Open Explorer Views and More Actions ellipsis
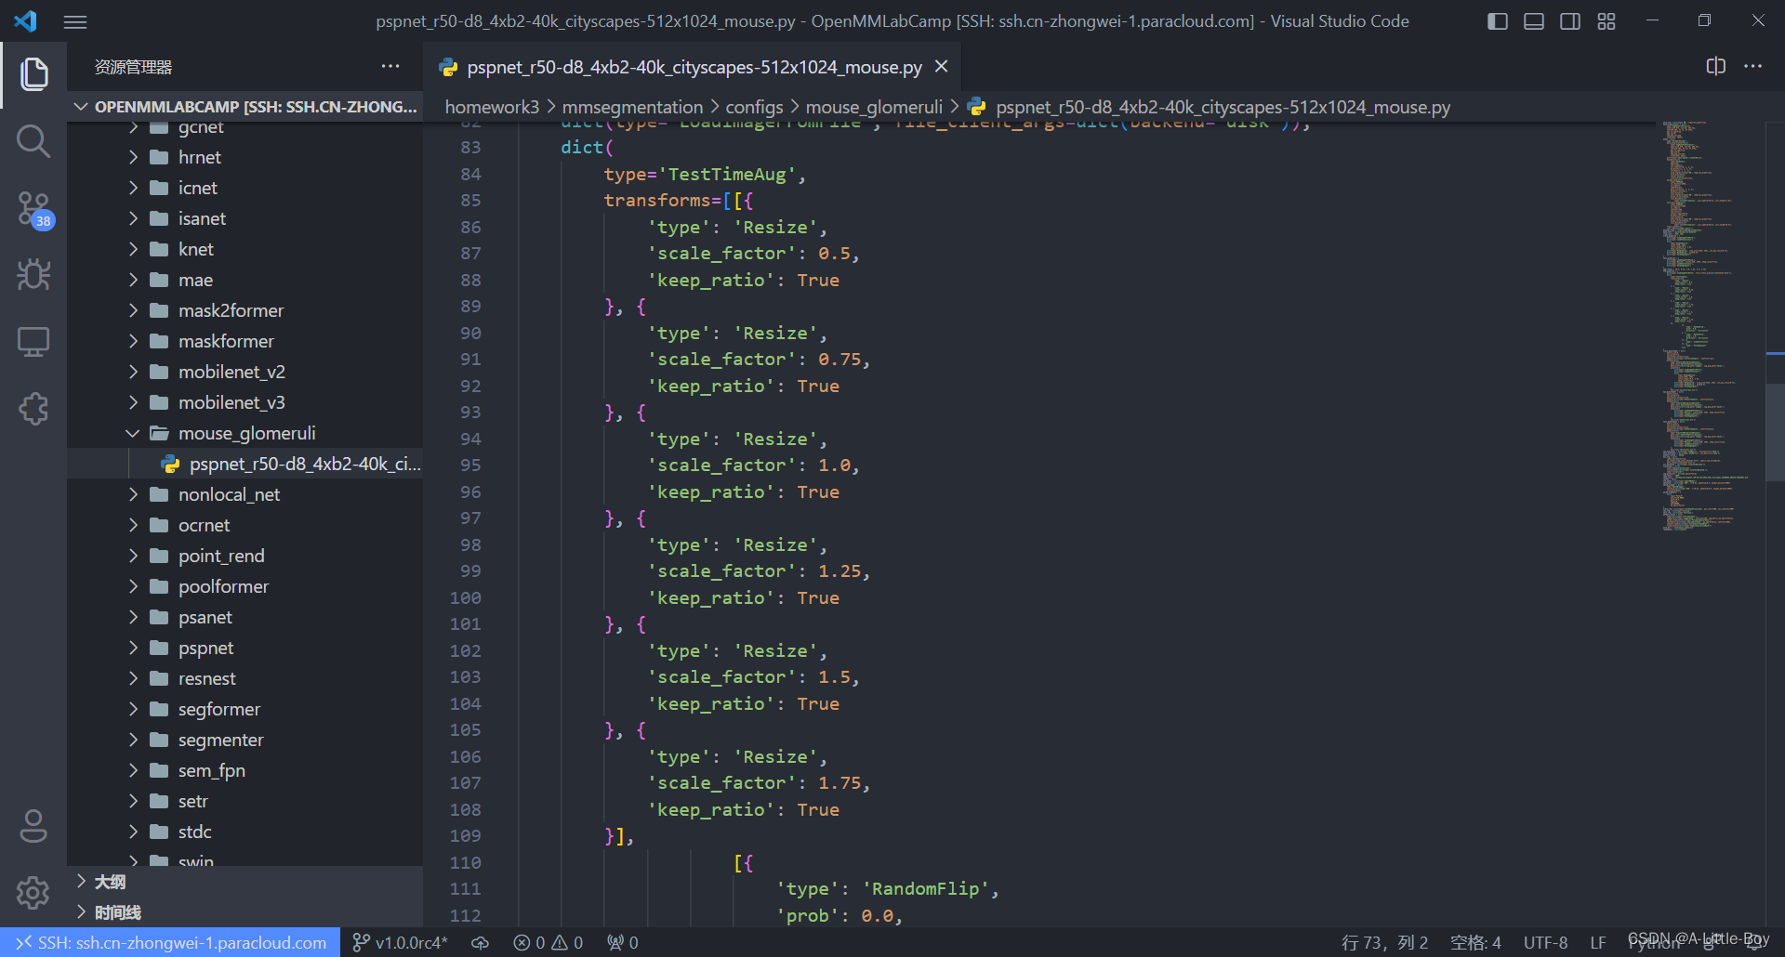The image size is (1785, 957). coord(390,66)
